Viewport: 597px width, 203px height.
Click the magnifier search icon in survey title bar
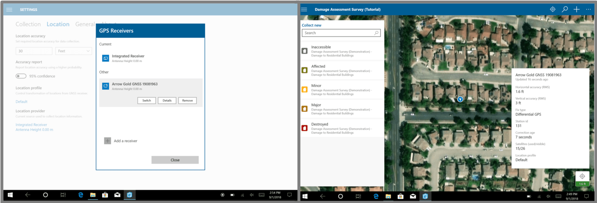click(565, 9)
